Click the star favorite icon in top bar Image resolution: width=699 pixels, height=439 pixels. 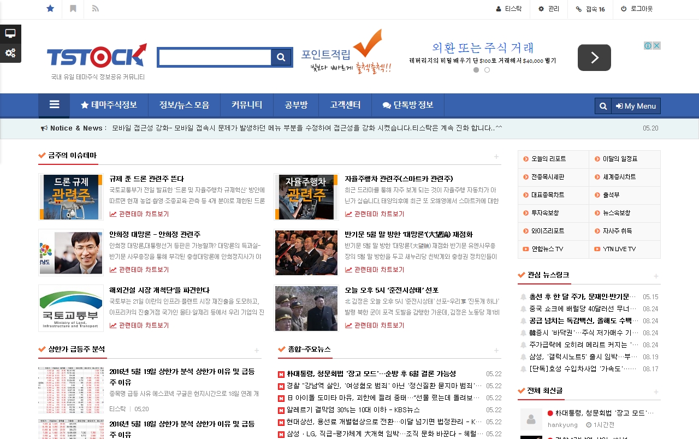coord(50,9)
